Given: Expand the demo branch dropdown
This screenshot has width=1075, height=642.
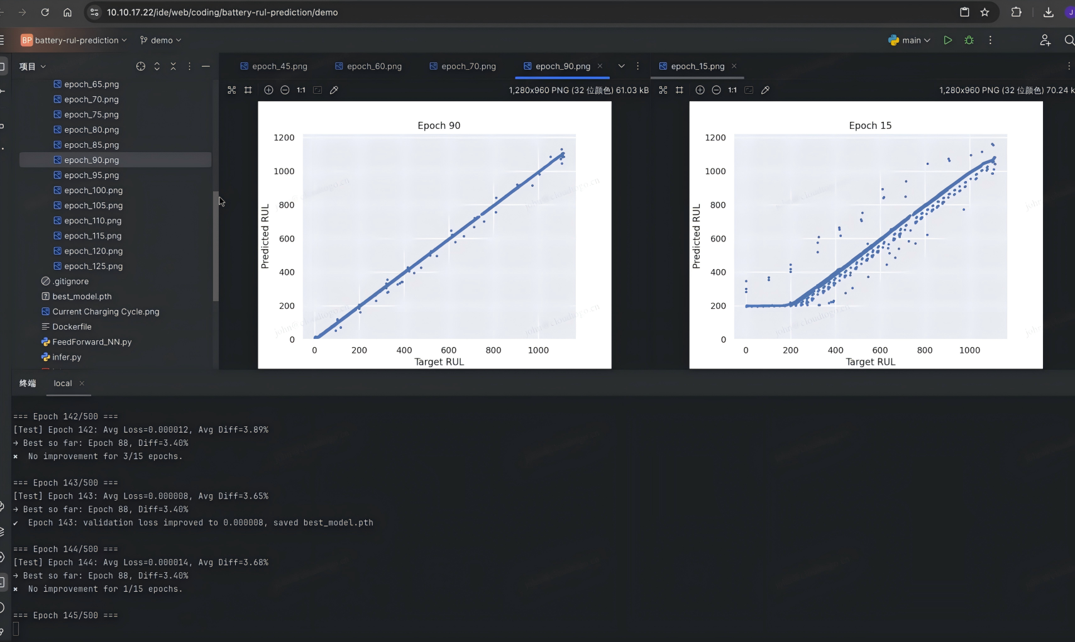Looking at the screenshot, I should (x=161, y=40).
